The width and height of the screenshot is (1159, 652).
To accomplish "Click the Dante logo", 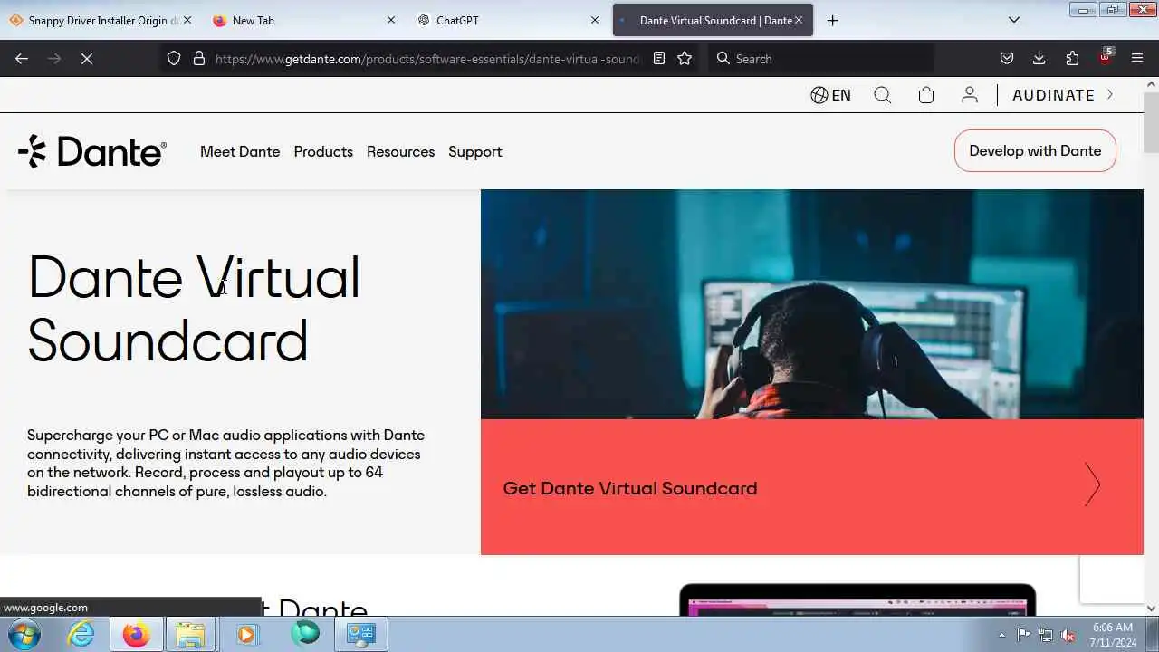I will coord(92,151).
